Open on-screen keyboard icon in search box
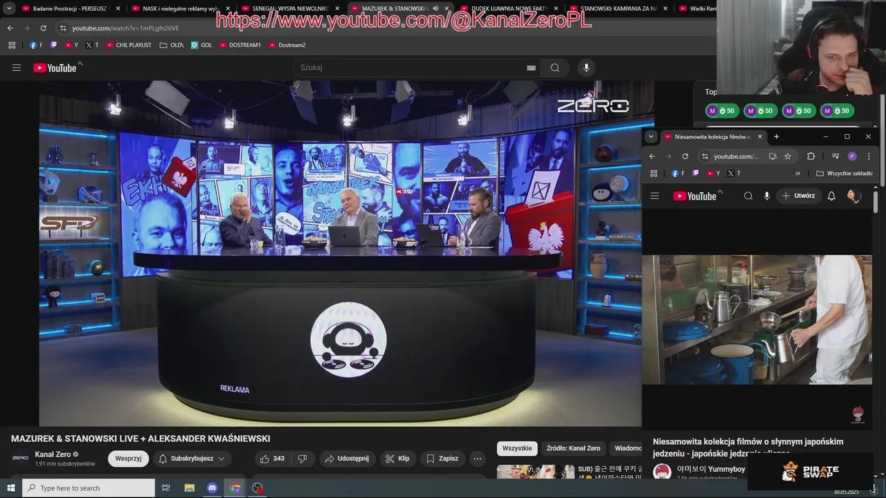The height and width of the screenshot is (498, 886). click(x=531, y=68)
